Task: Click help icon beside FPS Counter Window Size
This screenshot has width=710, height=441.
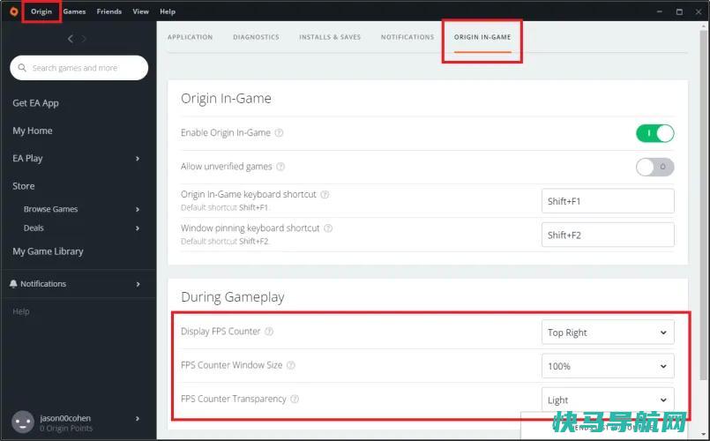Action: 291,365
